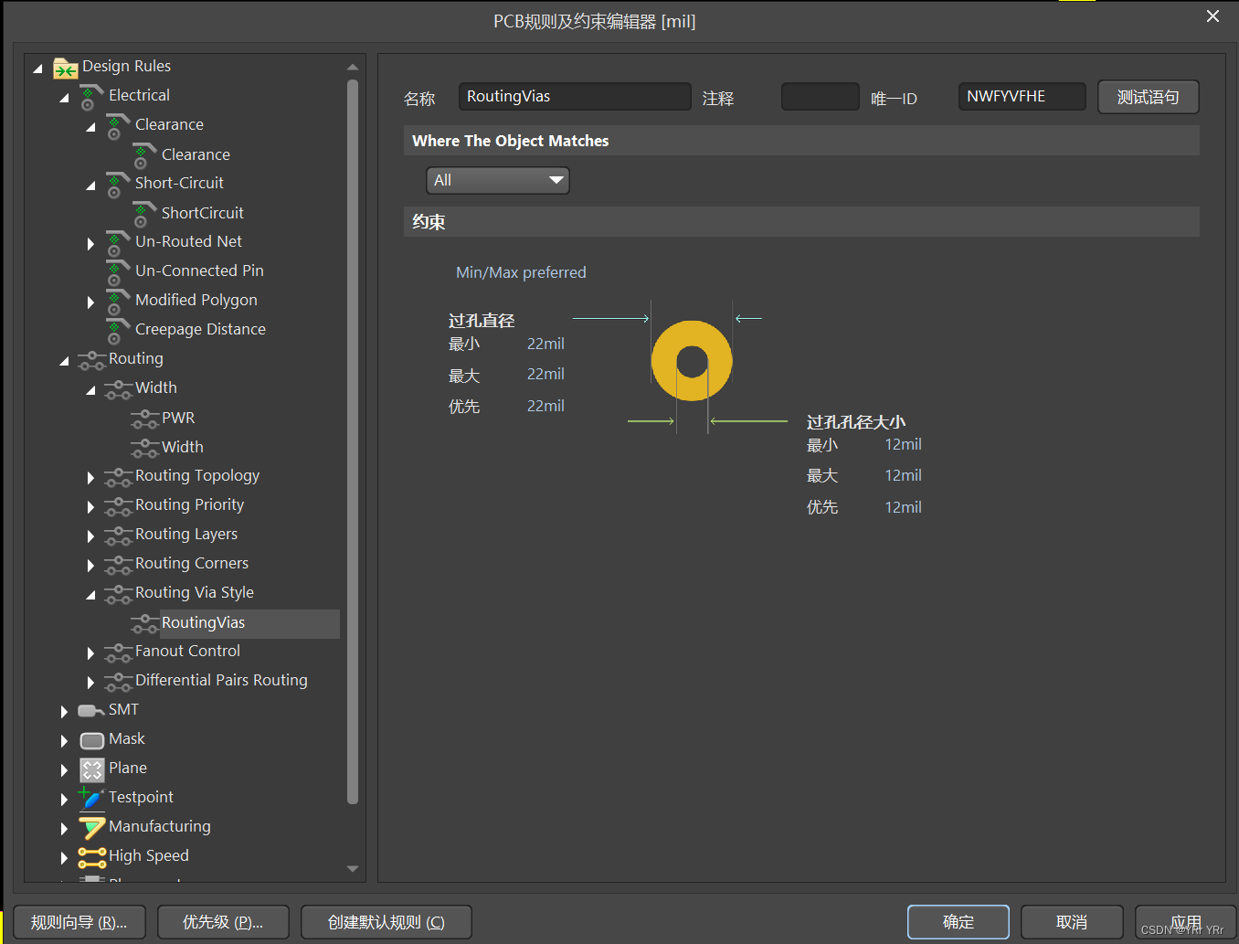Click the icon beside Differential Pairs Routing
The width and height of the screenshot is (1239, 944).
point(118,683)
